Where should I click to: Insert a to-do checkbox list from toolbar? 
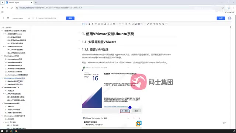point(105,24)
